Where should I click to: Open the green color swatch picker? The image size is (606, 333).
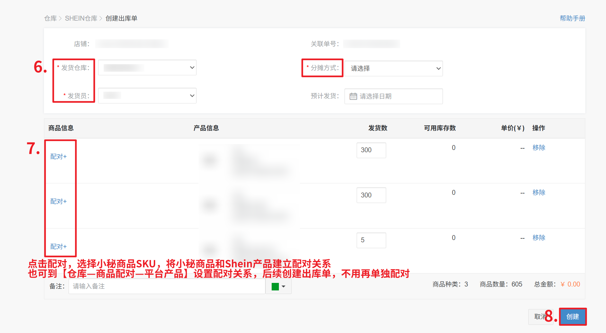pyautogui.click(x=278, y=287)
